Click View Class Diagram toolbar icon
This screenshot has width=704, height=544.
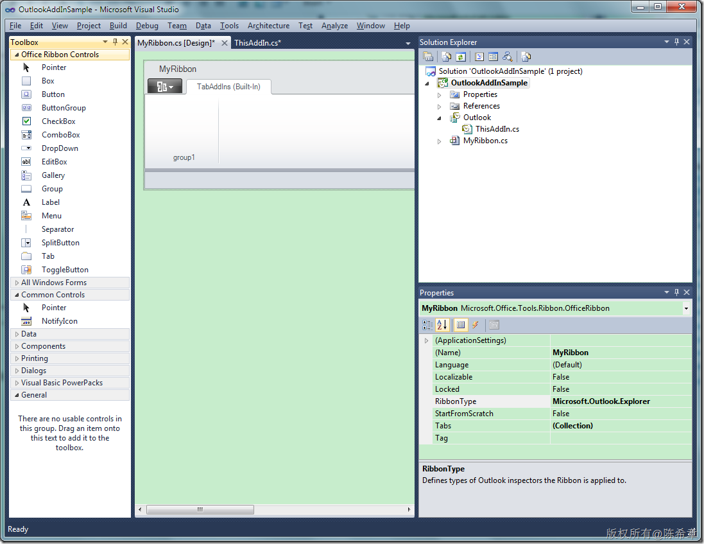point(508,57)
